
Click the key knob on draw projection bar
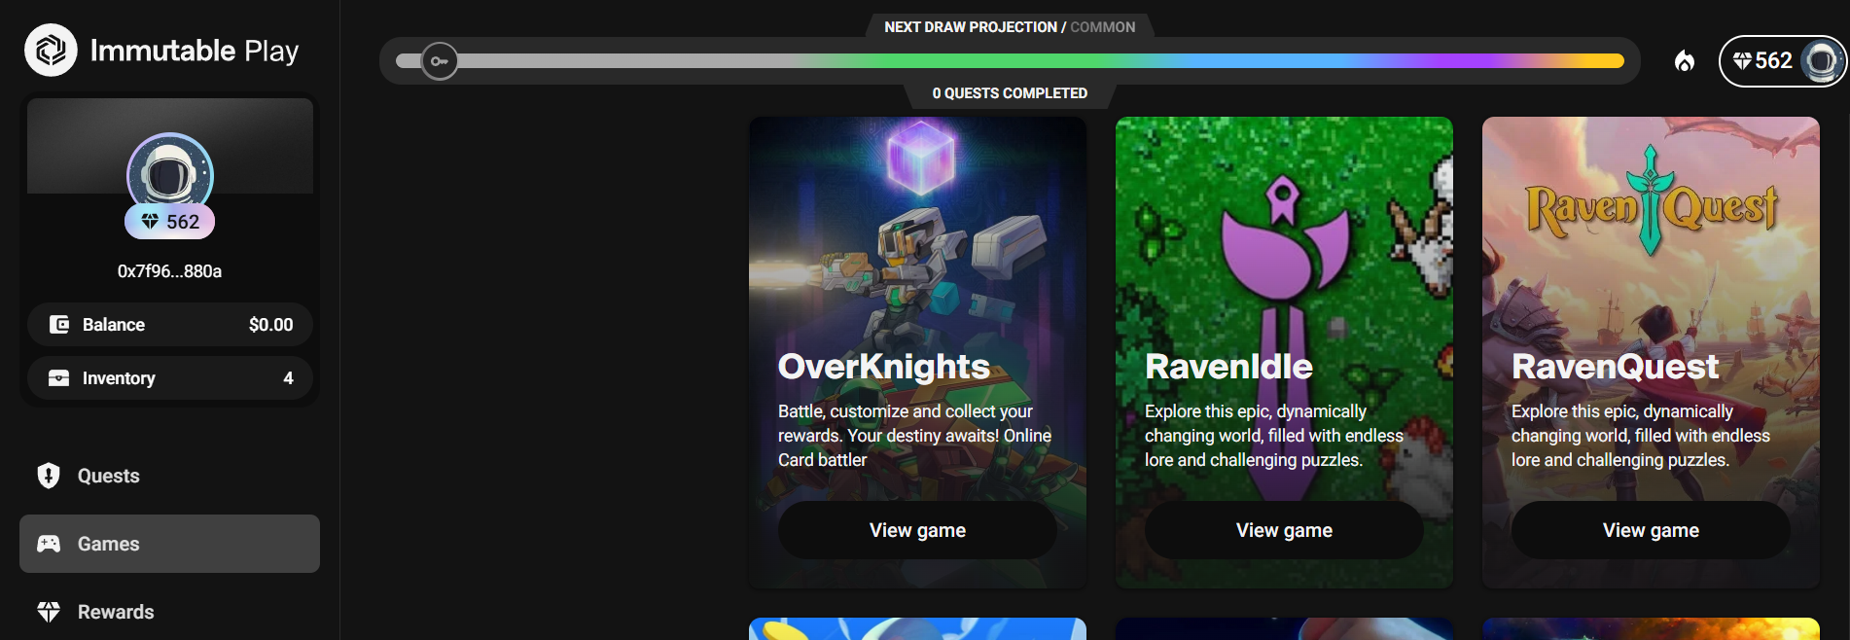440,61
